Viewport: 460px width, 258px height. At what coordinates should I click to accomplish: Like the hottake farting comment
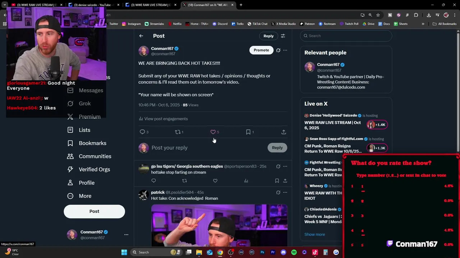(x=215, y=181)
